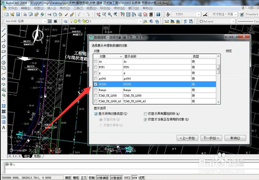Click the QuickCalc calculator icon

pos(151,14)
